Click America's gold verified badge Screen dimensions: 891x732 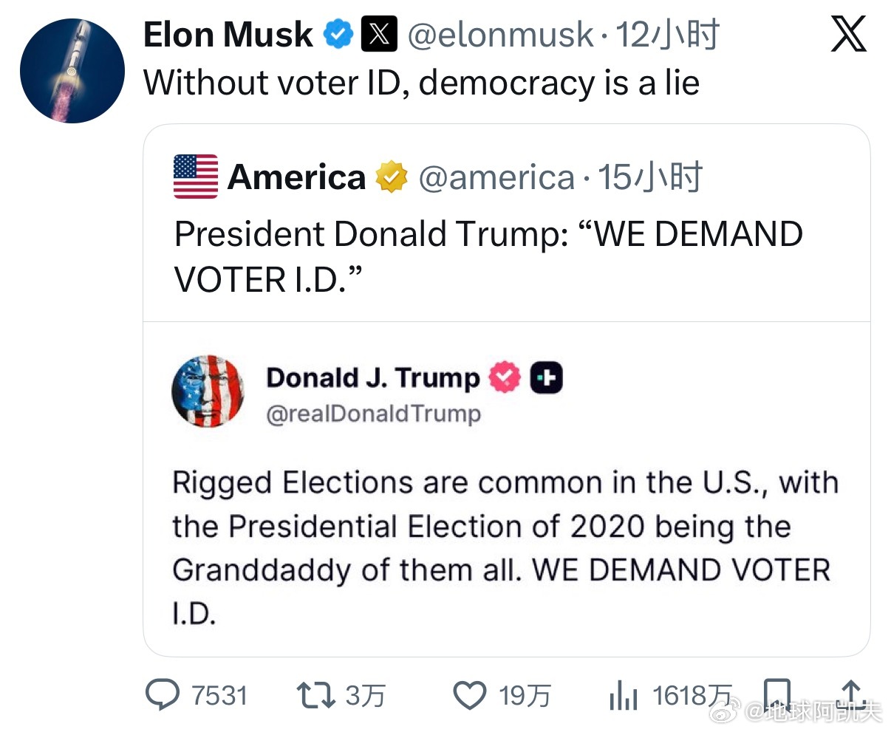click(392, 177)
